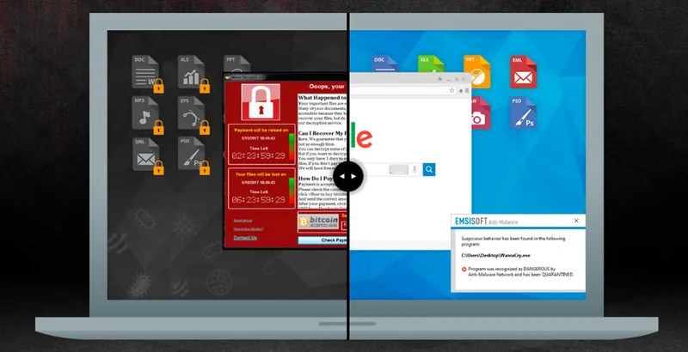Click the WannaCry.exe file path text
This screenshot has width=688, height=352.
[x=495, y=255]
